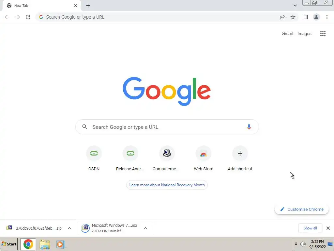The width and height of the screenshot is (334, 251).
Task: Start voice search with microphone icon
Action: (x=249, y=127)
